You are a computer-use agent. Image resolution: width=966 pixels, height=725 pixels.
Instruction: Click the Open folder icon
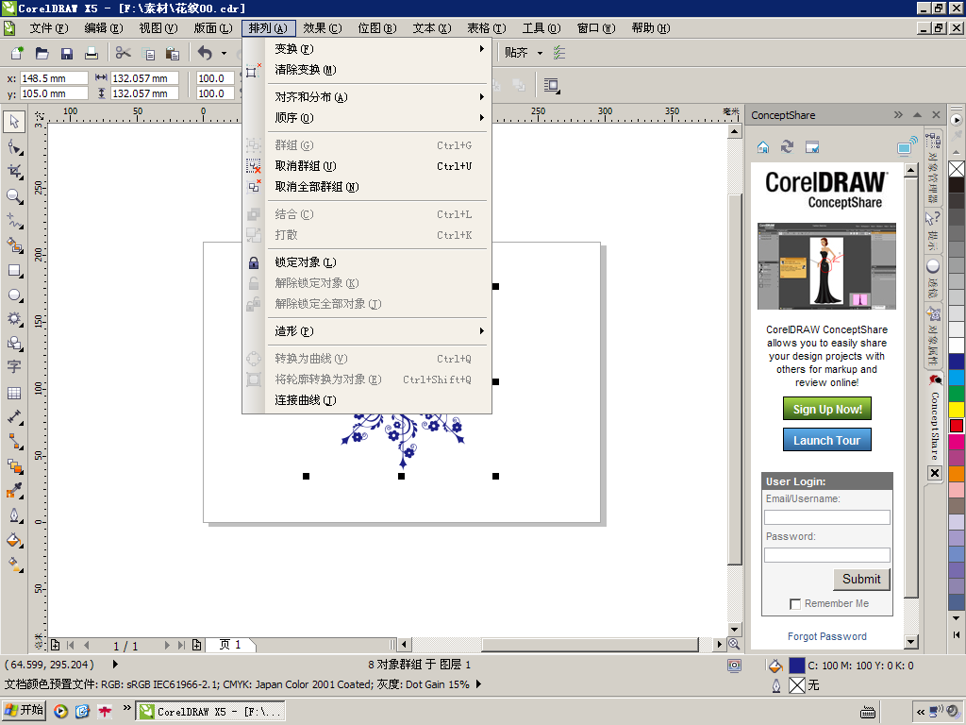click(42, 53)
